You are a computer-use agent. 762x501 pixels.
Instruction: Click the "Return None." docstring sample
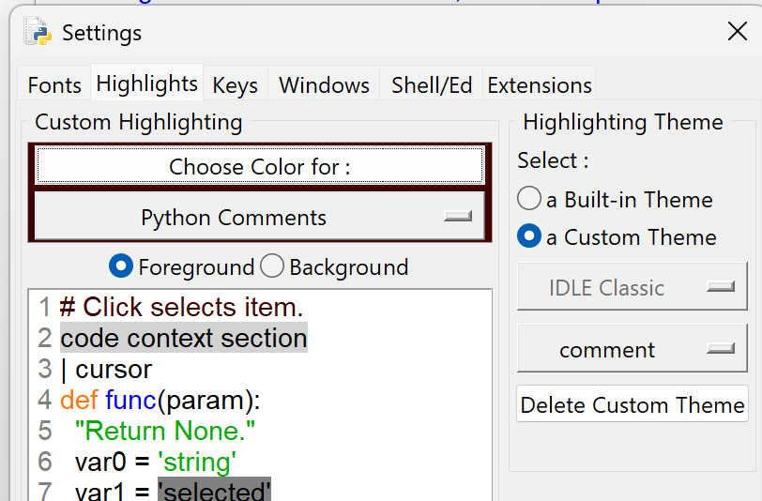(x=164, y=432)
